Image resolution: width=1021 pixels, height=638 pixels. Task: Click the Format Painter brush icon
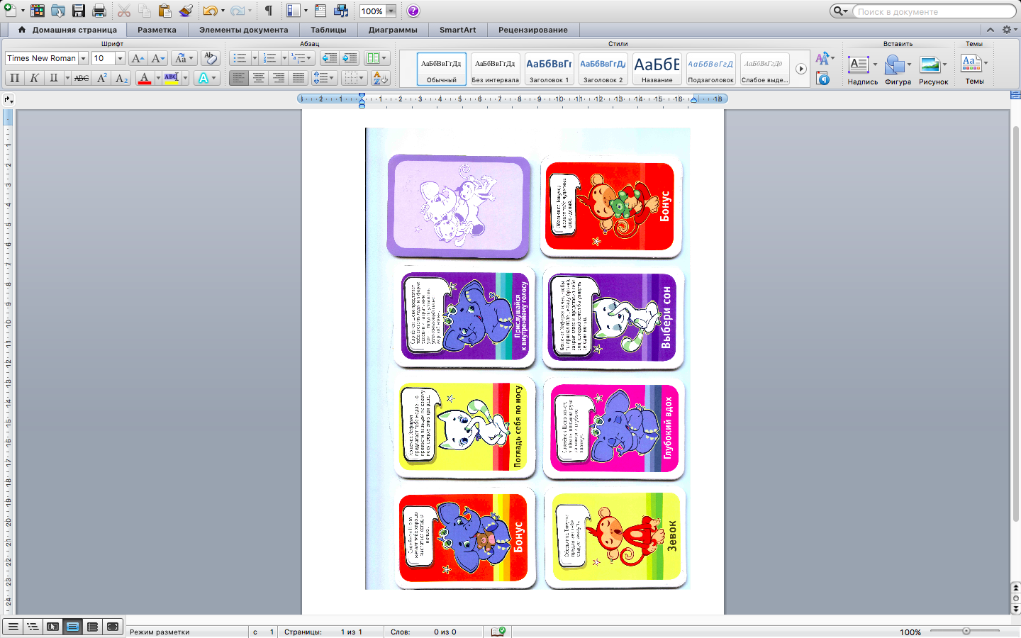tap(185, 11)
